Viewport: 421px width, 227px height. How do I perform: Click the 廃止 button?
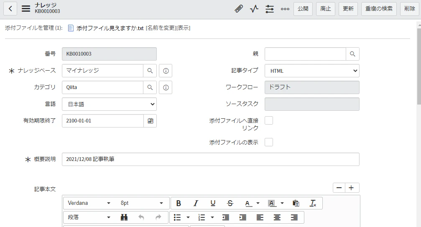click(326, 9)
